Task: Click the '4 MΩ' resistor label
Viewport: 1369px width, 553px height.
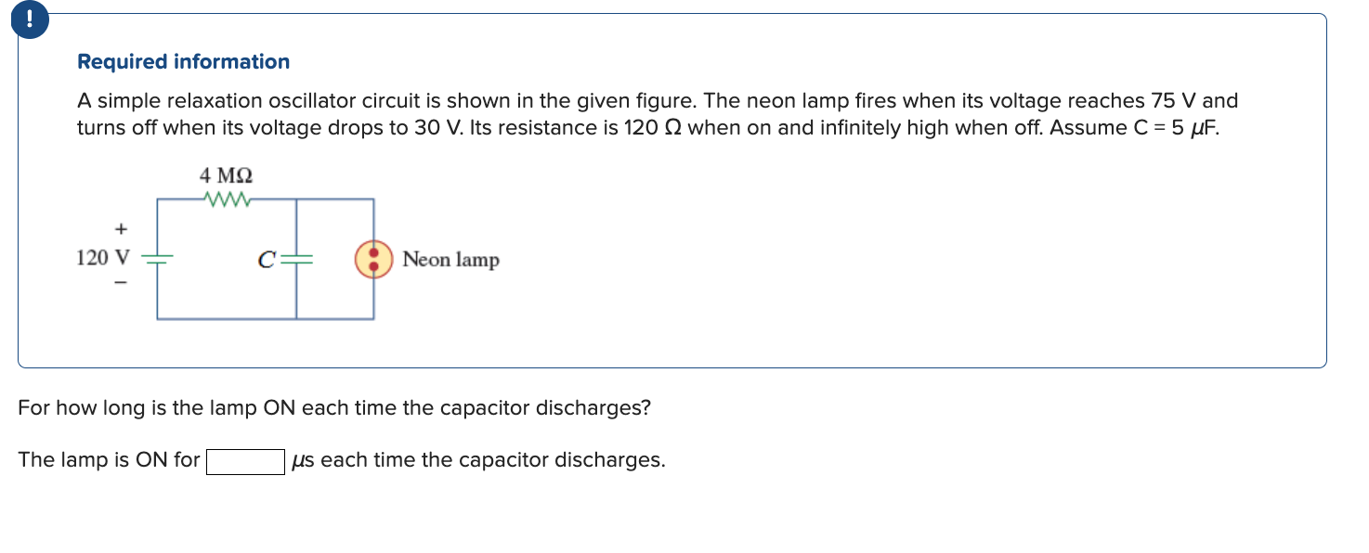Action: (x=225, y=175)
